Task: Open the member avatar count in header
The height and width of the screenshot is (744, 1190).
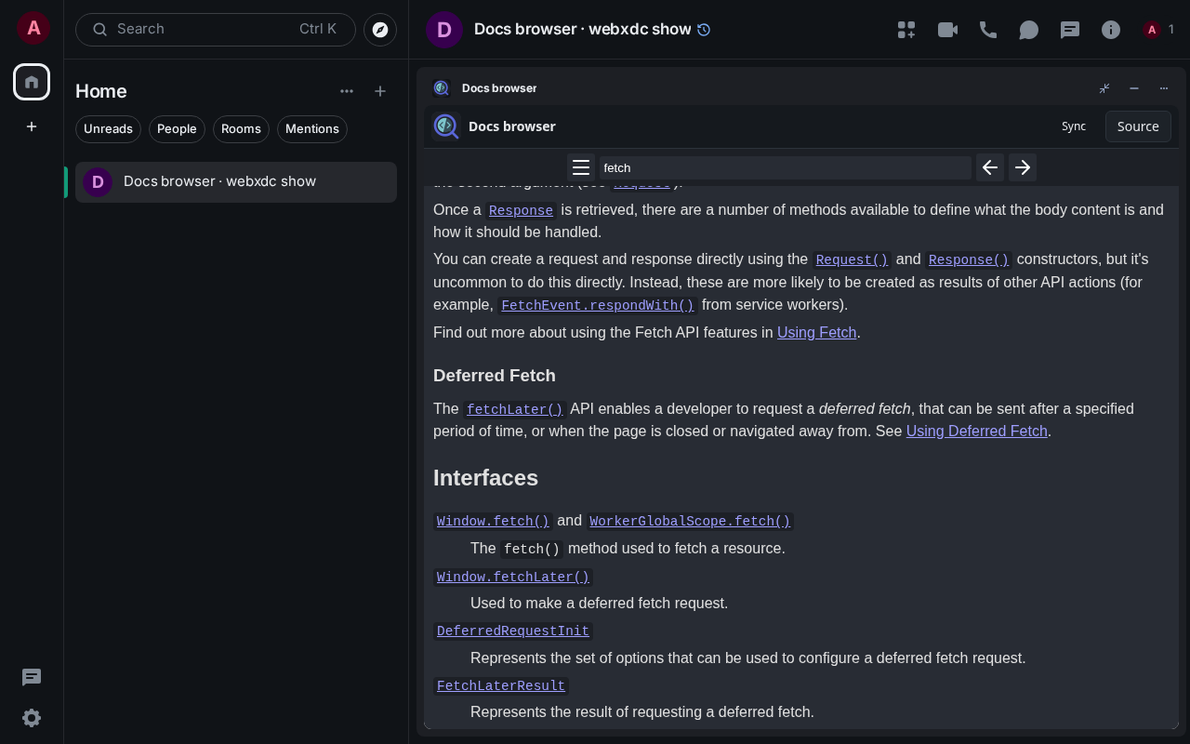Action: 1159,30
